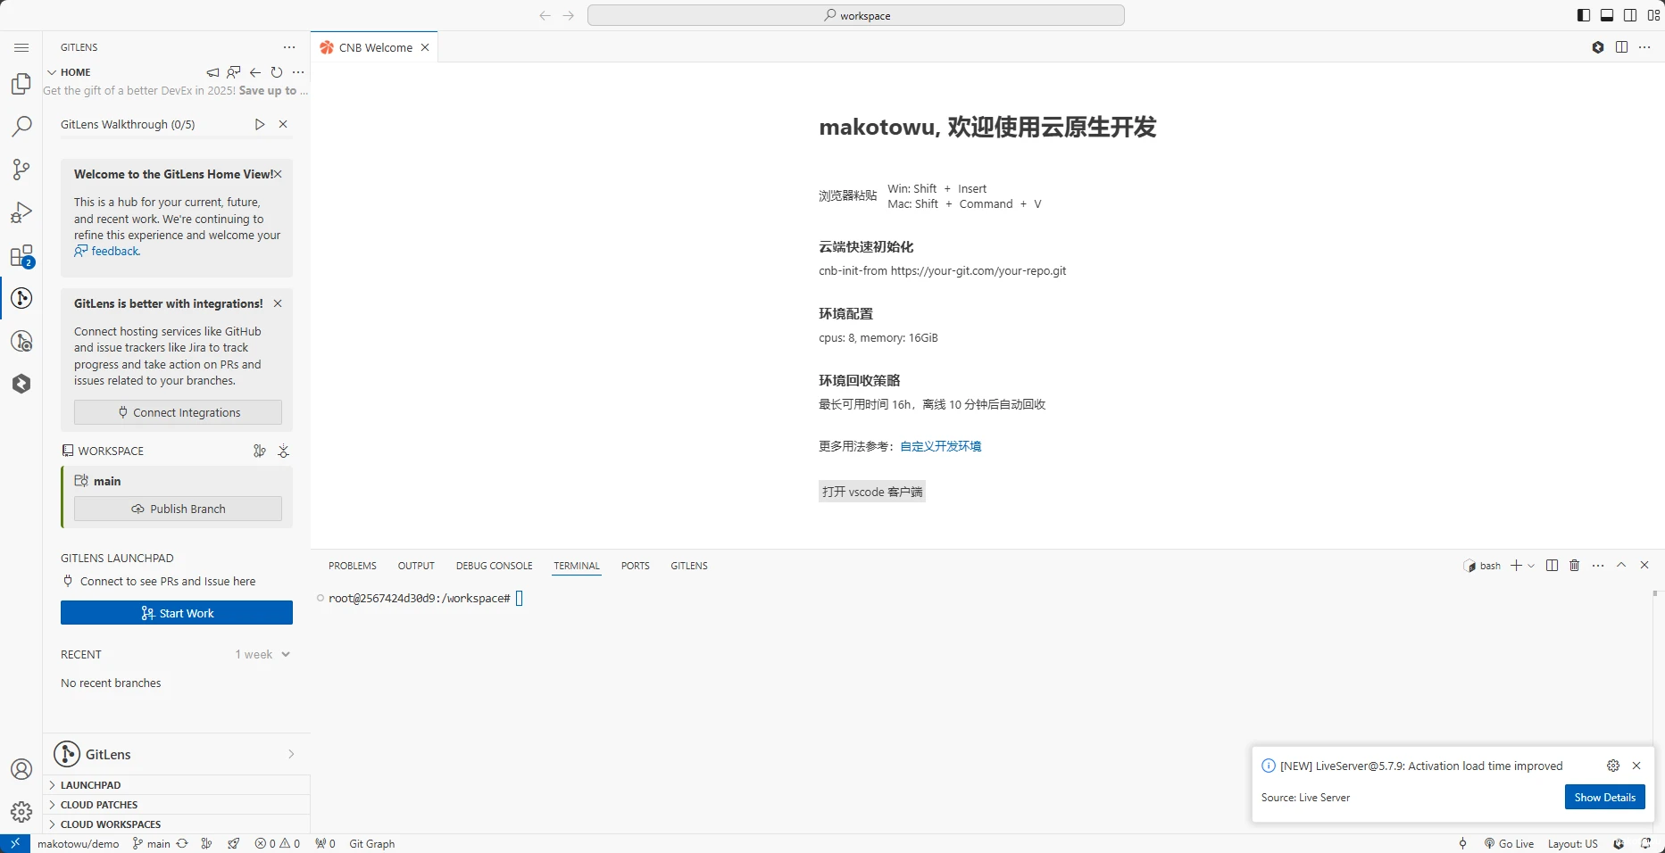Click the feedback link in welcome card
Screen dimensions: 1665x853
(x=107, y=252)
